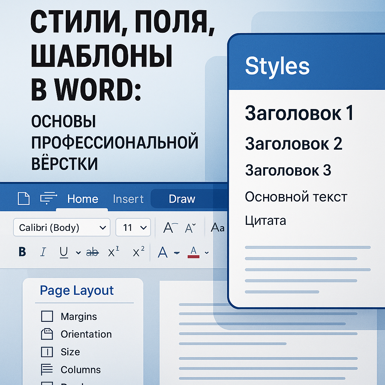Image resolution: width=385 pixels, height=385 pixels.
Task: Toggle Underline formatting
Action: pos(64,252)
